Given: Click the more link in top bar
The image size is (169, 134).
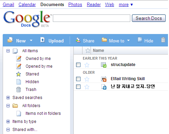Looking at the screenshot, I should 124,5.
